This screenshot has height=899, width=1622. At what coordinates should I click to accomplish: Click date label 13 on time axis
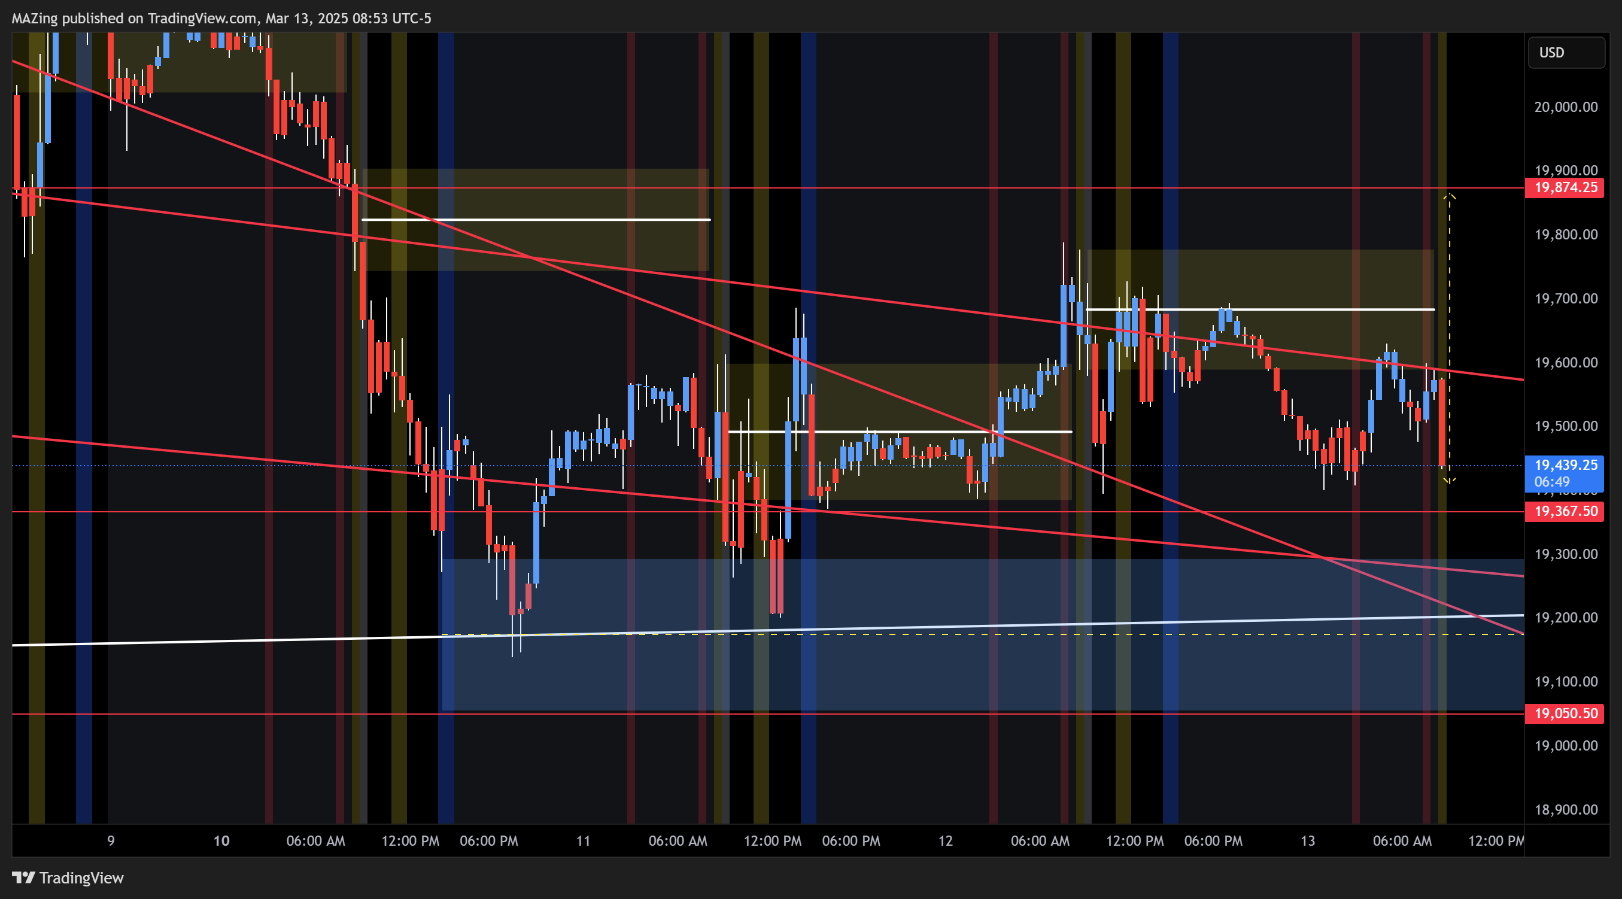[1307, 840]
